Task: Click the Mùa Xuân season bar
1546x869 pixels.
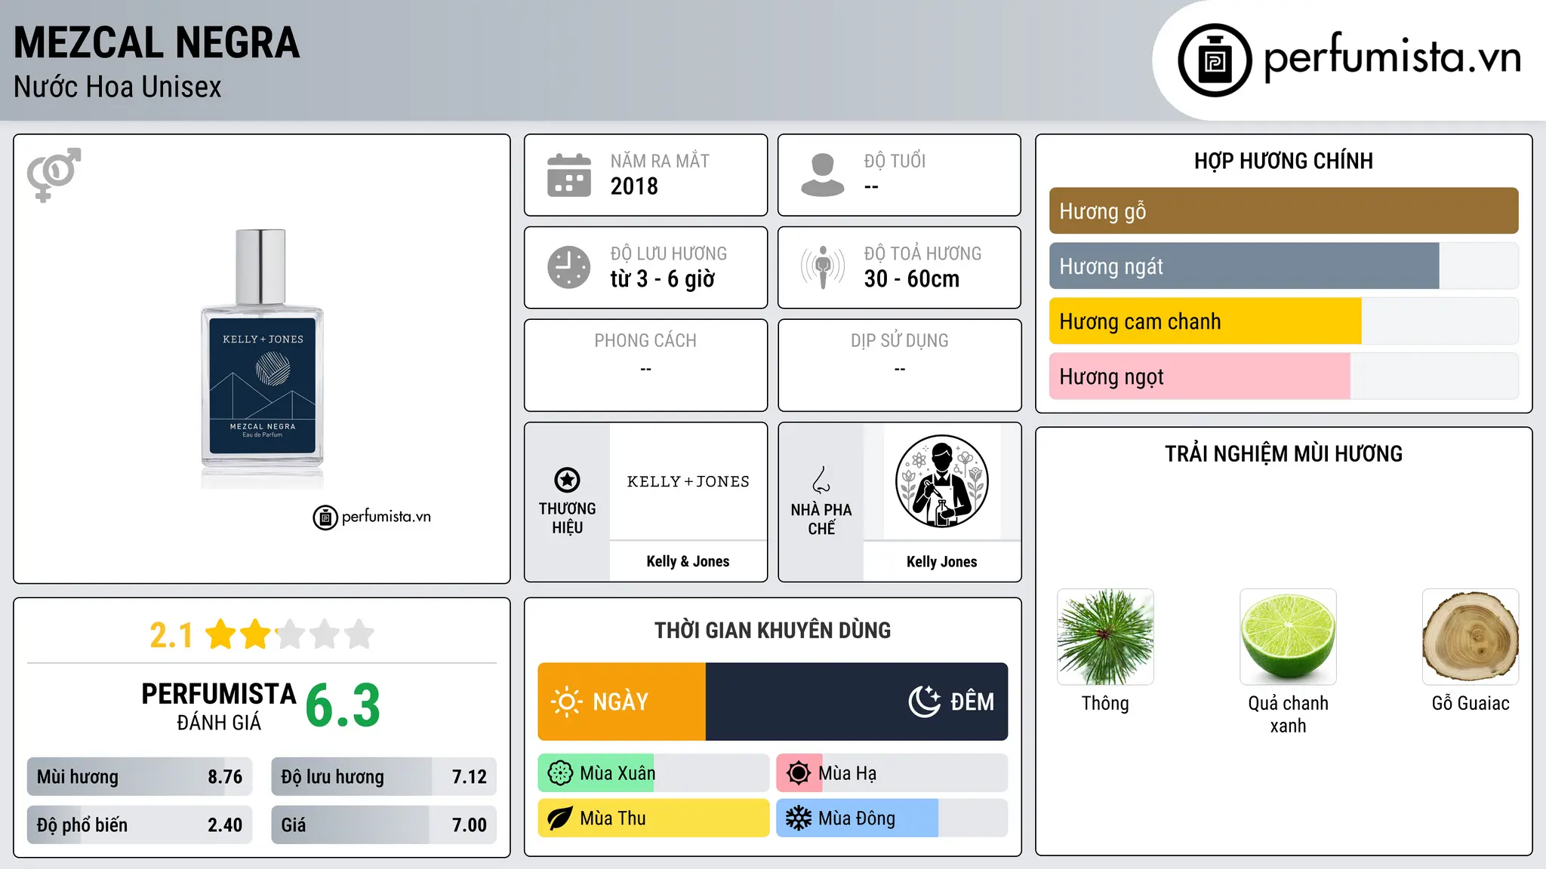Action: pos(654,773)
